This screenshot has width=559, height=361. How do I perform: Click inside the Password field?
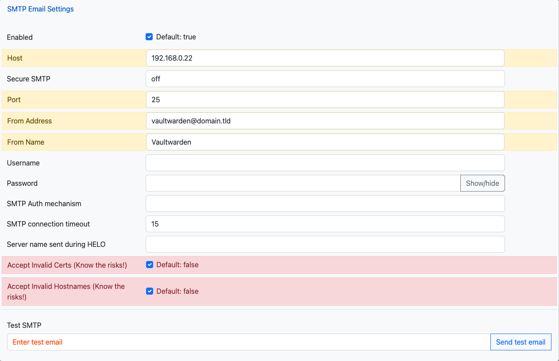[303, 183]
